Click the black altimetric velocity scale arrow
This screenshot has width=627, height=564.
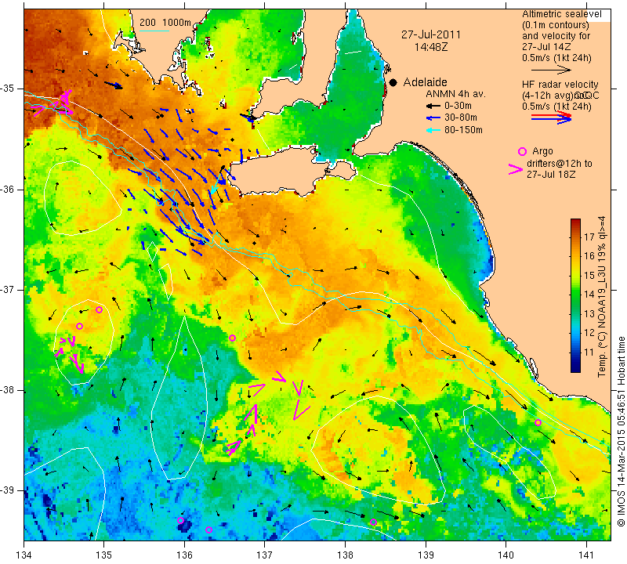click(552, 70)
